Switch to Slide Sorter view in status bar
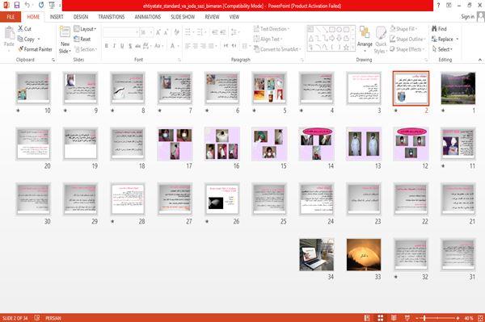 [381, 318]
